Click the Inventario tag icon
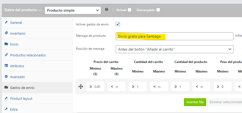Viewport: 242px width, 113px height. (x=6, y=33)
